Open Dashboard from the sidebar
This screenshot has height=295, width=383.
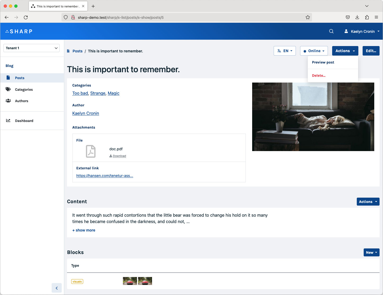click(x=32, y=121)
